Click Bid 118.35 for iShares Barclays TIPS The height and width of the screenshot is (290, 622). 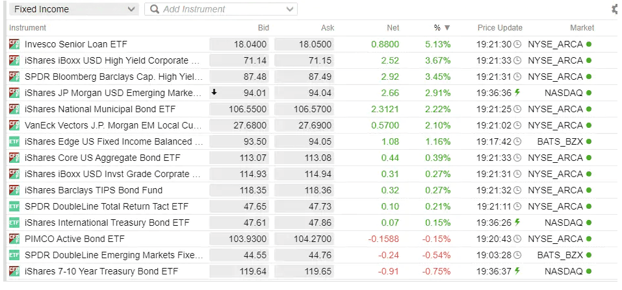click(239, 190)
